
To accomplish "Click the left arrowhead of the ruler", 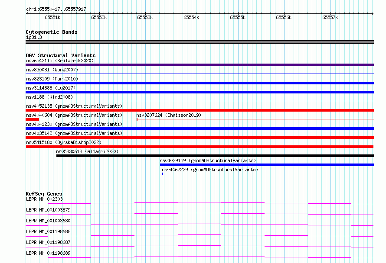I will click(x=27, y=14).
